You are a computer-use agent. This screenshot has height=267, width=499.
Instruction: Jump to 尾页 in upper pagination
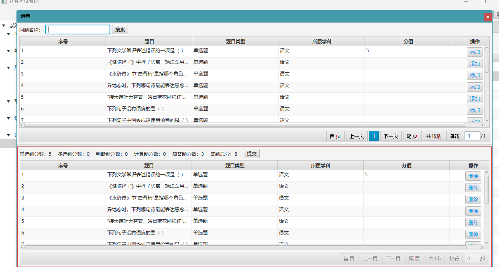point(412,136)
